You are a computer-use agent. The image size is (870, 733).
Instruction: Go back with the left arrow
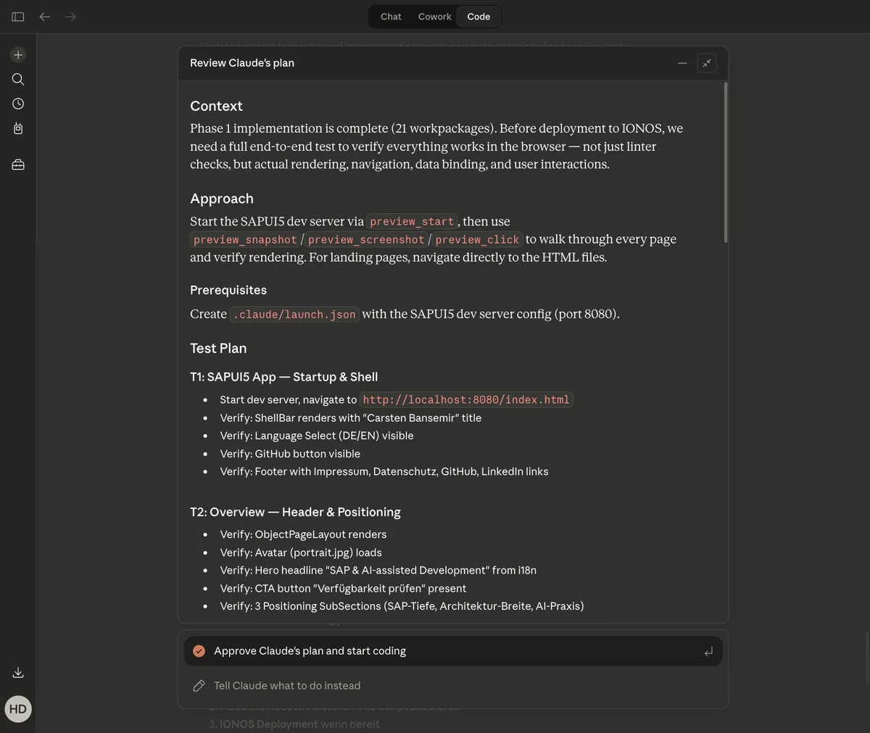tap(45, 17)
